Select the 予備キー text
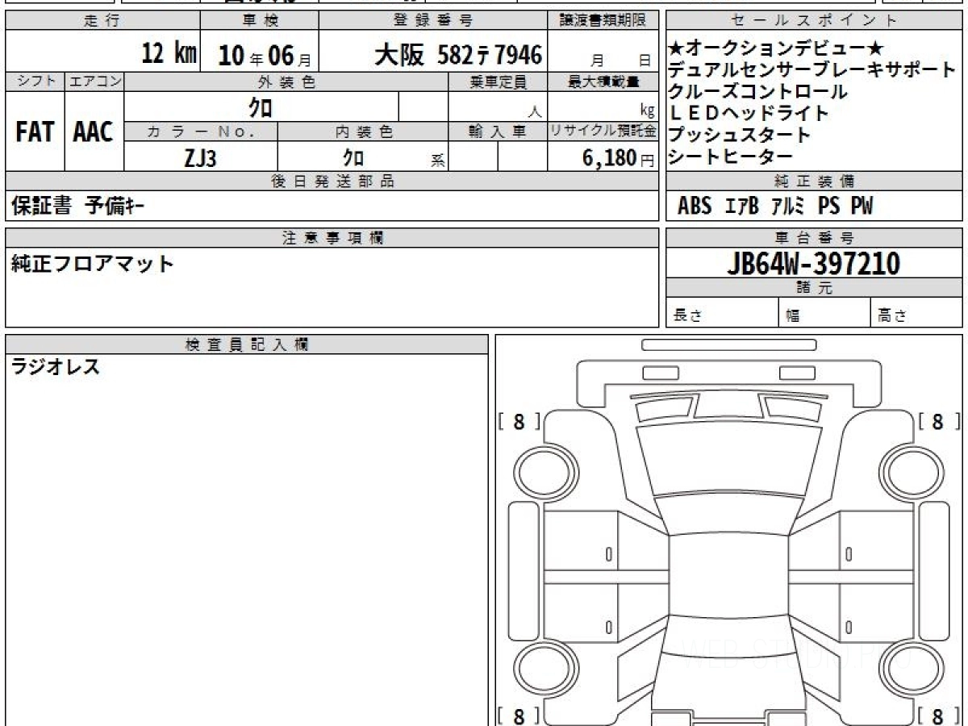This screenshot has height=726, width=968. coord(115,207)
